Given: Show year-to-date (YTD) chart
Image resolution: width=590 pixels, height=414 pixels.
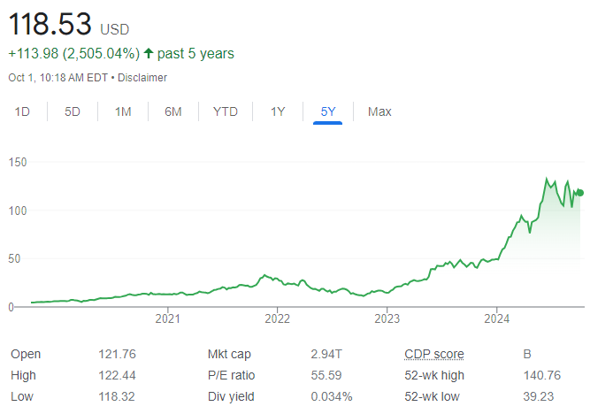Looking at the screenshot, I should [x=226, y=111].
